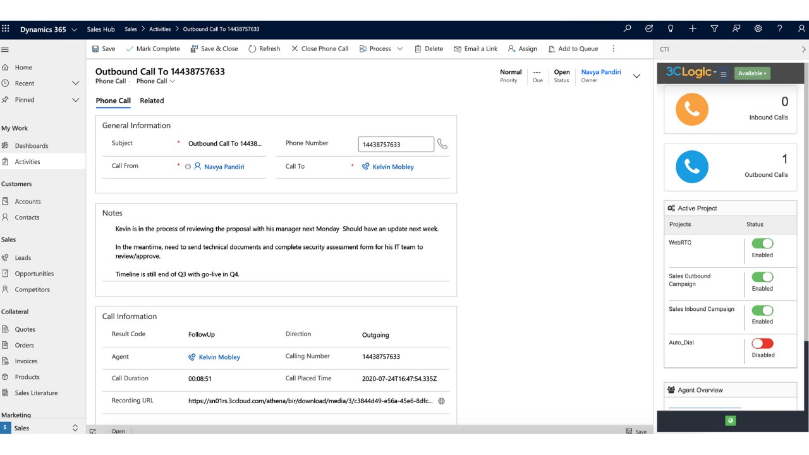Click the plus quick create icon
The height and width of the screenshot is (455, 809).
click(693, 29)
